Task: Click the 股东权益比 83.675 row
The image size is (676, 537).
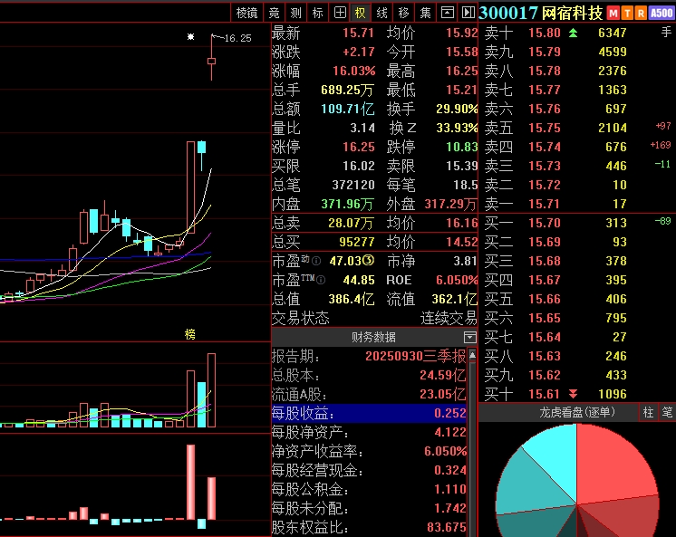Action: tap(369, 527)
